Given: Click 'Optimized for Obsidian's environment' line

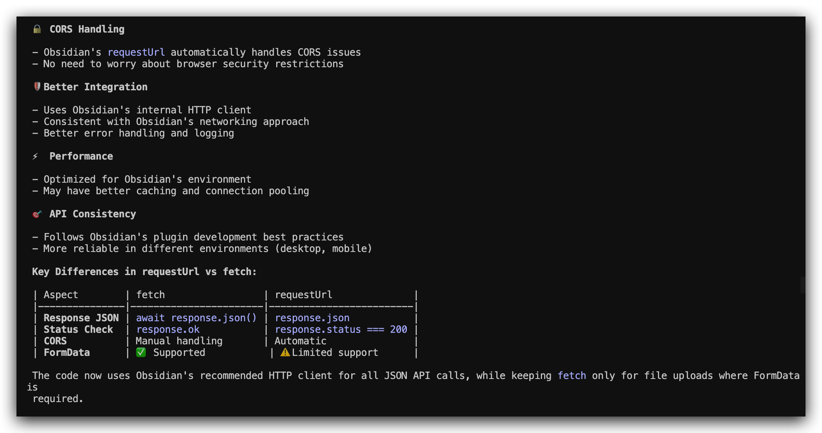Looking at the screenshot, I should tap(147, 179).
